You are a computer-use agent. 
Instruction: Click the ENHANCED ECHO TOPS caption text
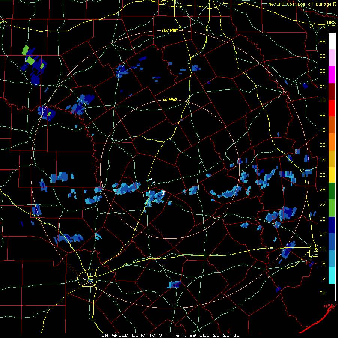(x=132, y=335)
